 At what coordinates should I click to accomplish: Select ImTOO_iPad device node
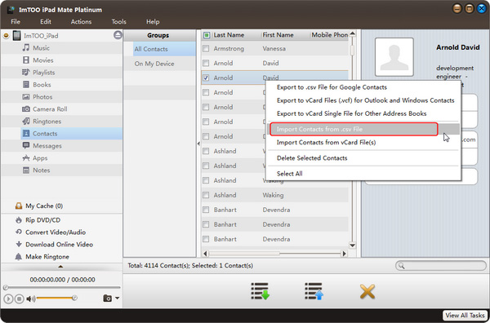point(41,36)
